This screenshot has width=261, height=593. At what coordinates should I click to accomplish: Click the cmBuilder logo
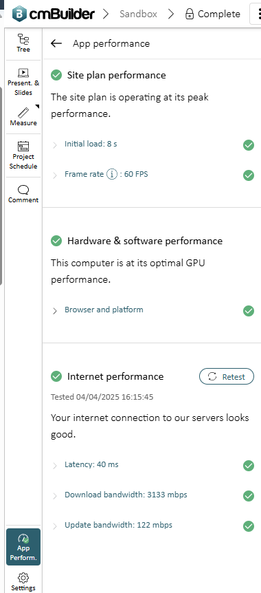click(x=54, y=14)
